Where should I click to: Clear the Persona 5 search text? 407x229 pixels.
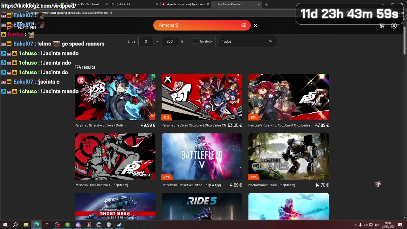point(244,25)
